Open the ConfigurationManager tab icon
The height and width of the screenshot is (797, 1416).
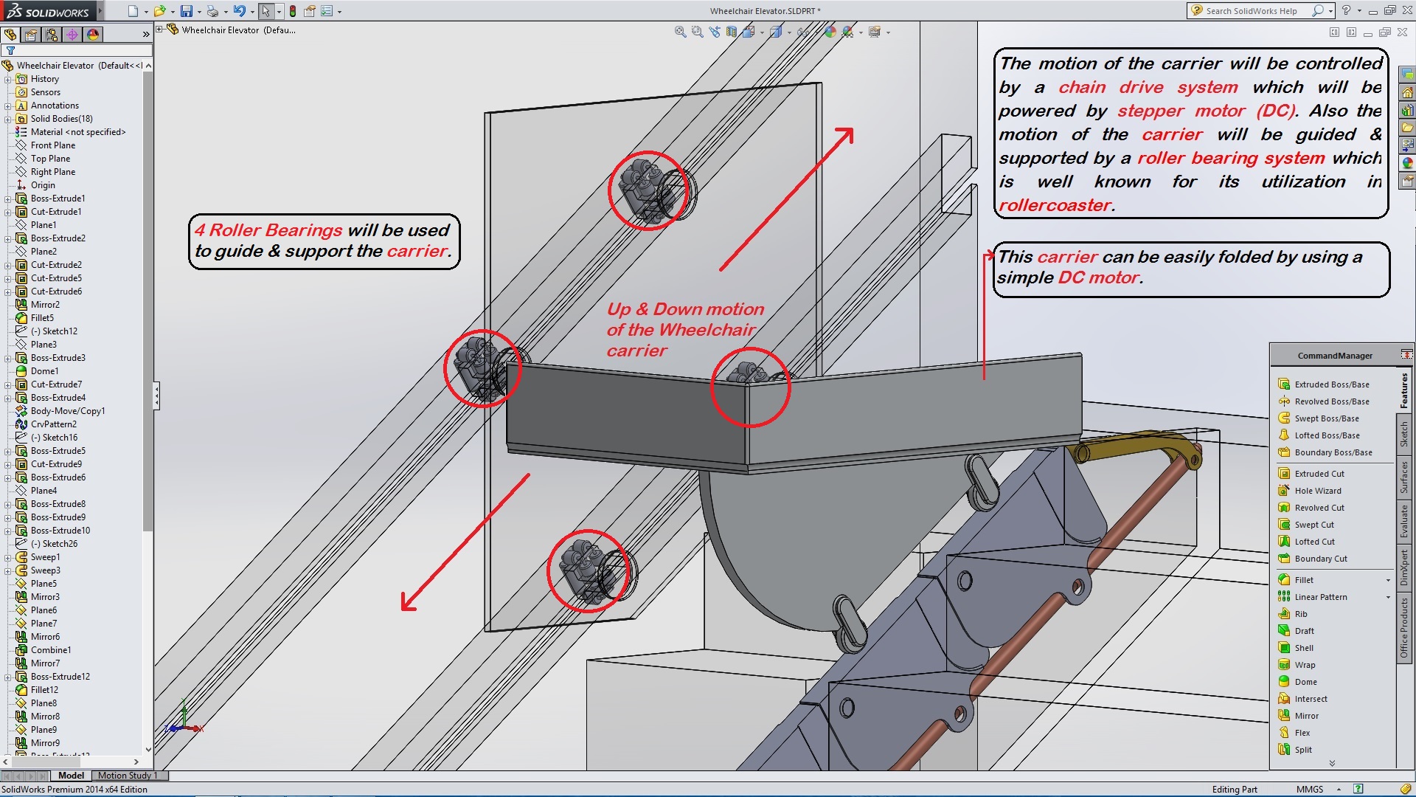pyautogui.click(x=51, y=35)
